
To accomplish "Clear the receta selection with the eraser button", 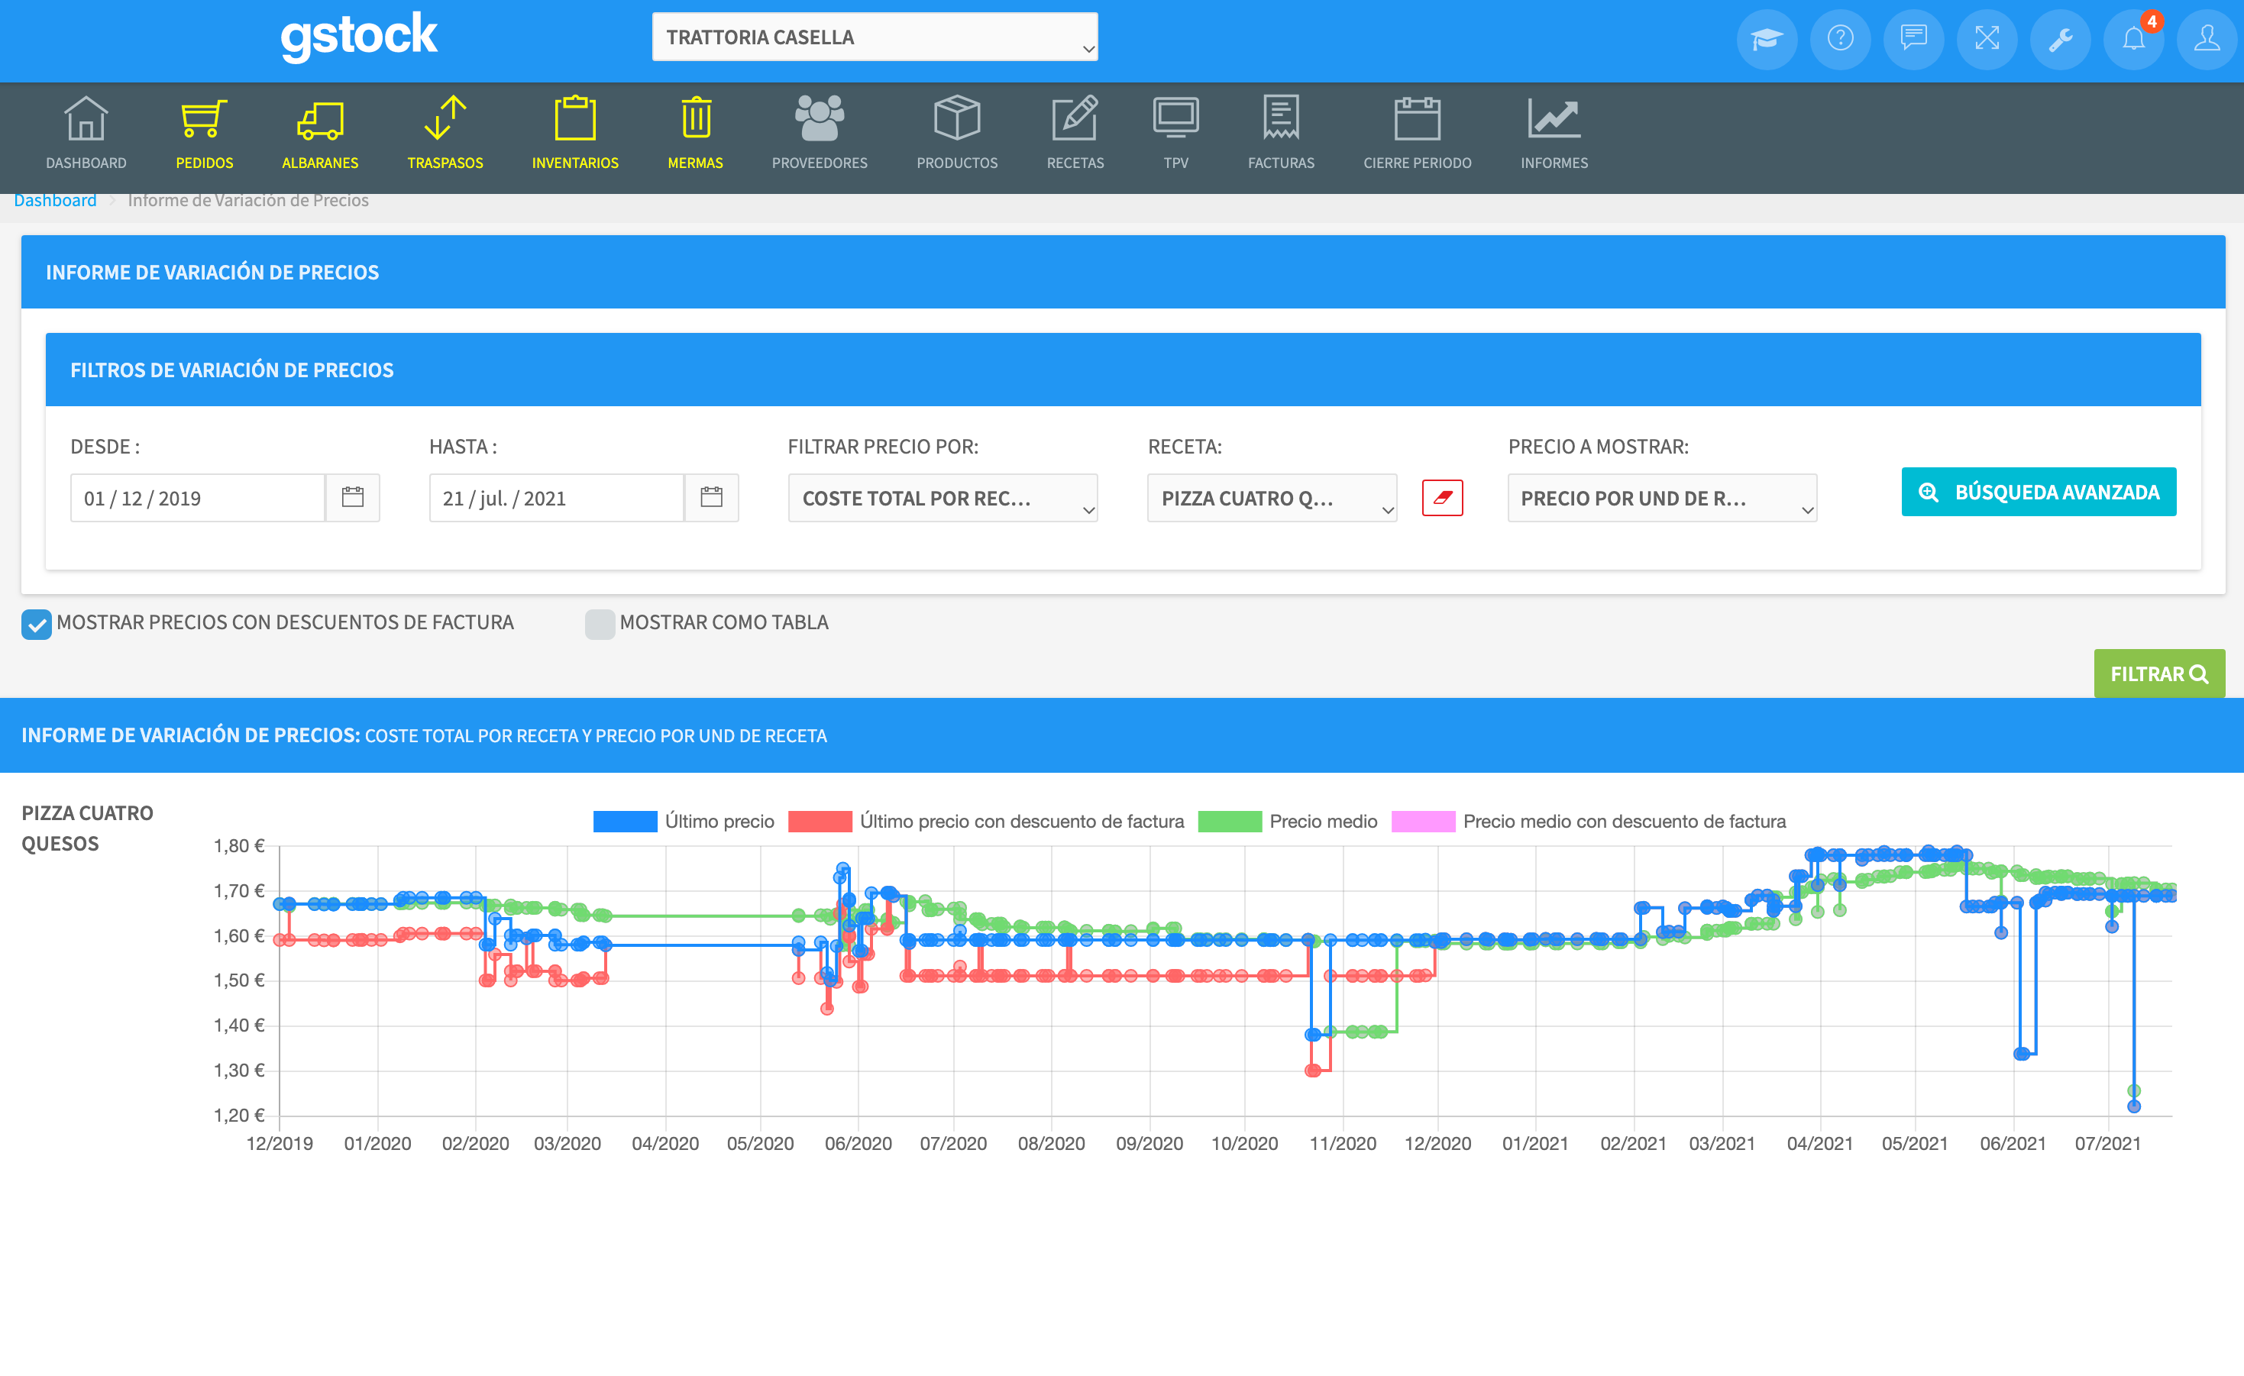I will [1444, 498].
